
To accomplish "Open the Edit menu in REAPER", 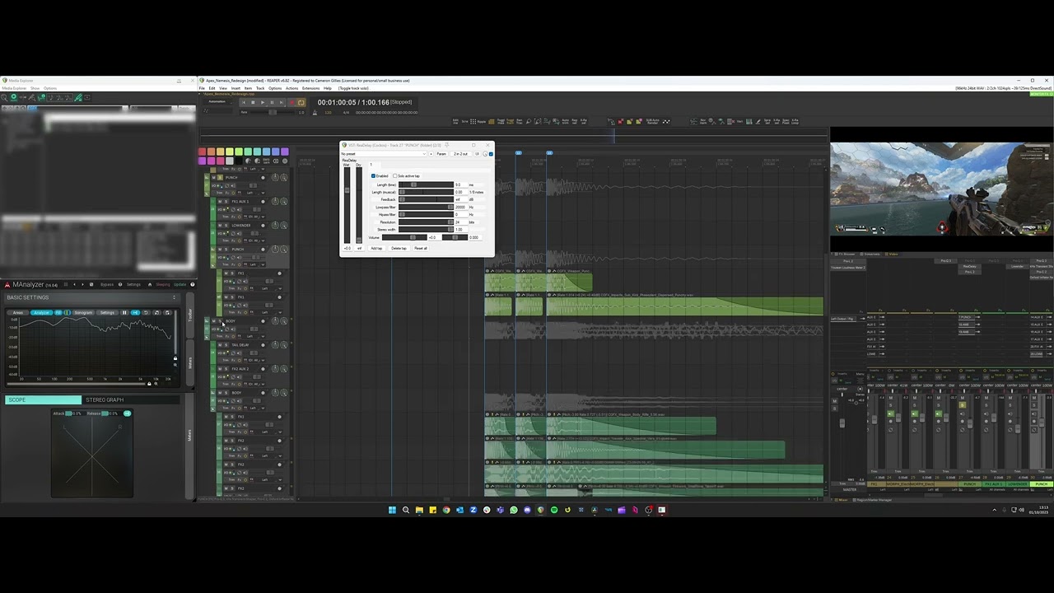I will point(212,88).
